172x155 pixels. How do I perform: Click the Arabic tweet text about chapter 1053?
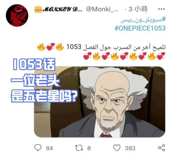click(x=116, y=47)
